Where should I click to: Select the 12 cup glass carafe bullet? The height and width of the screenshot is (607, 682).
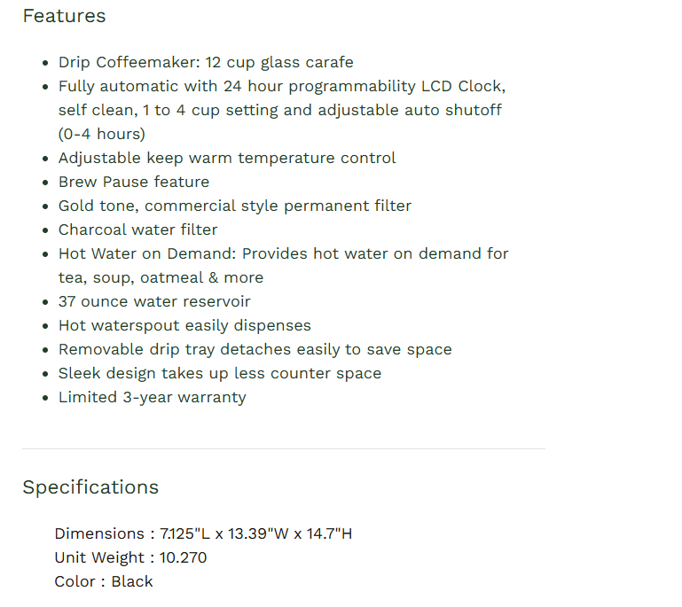tap(206, 62)
